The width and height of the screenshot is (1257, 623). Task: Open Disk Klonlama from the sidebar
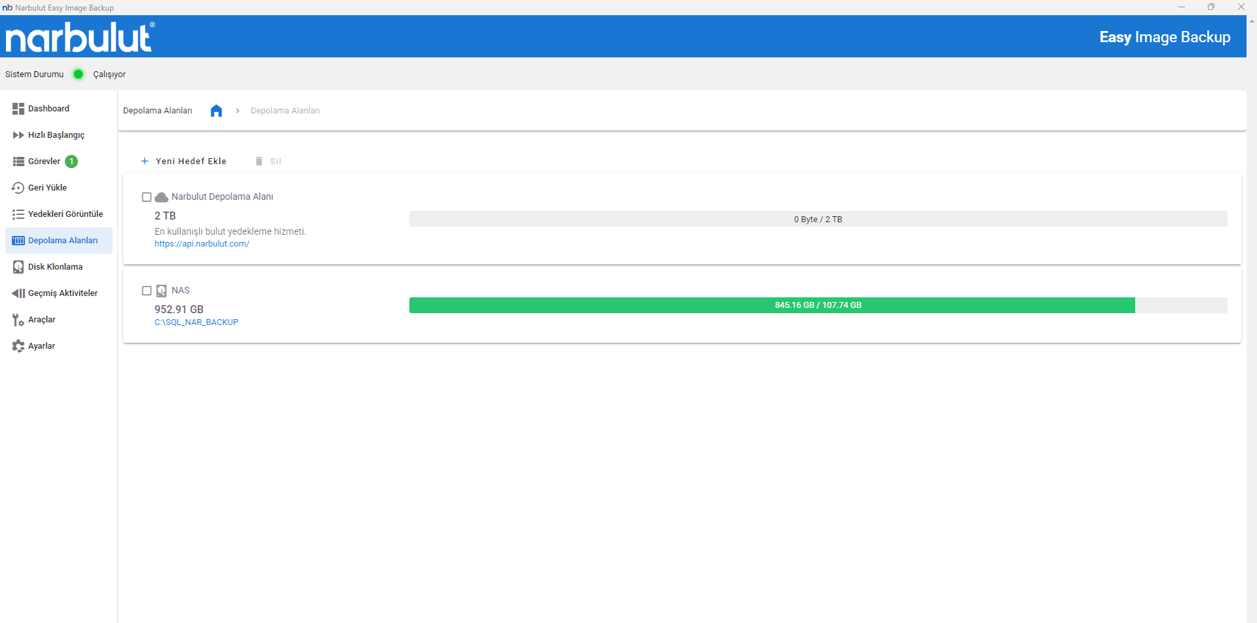click(x=55, y=267)
